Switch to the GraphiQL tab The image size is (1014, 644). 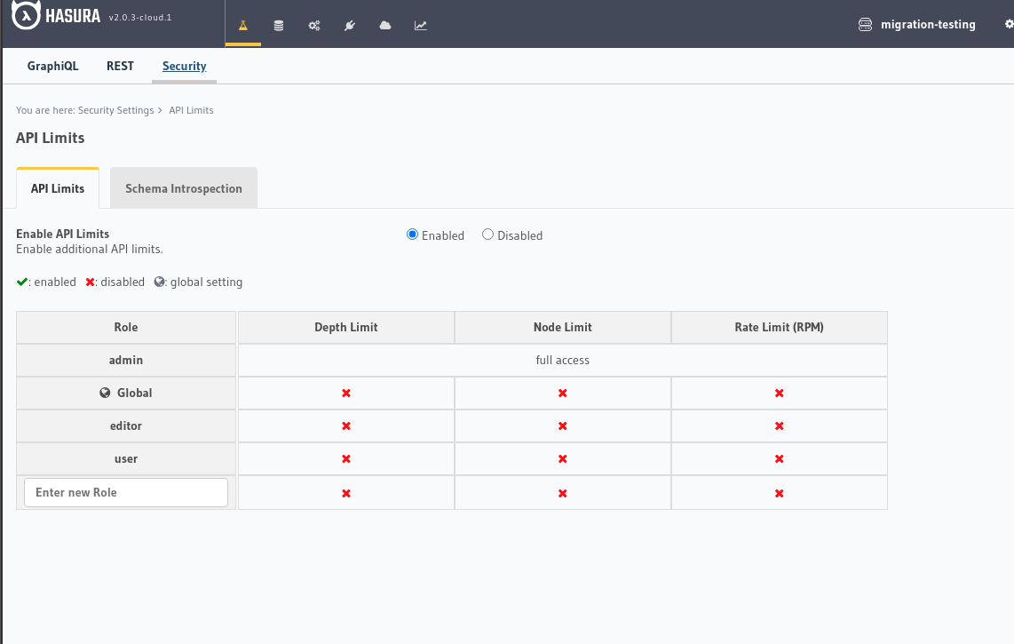pyautogui.click(x=52, y=67)
